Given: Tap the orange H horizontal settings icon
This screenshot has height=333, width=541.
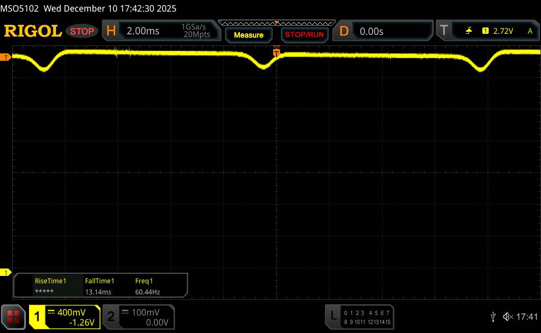Looking at the screenshot, I should point(111,31).
